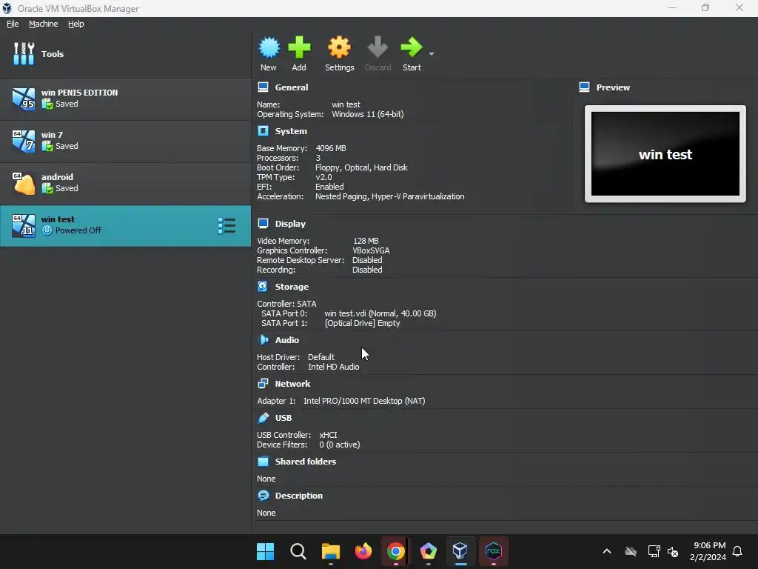Click the win test Windows 11 icon

click(x=24, y=225)
